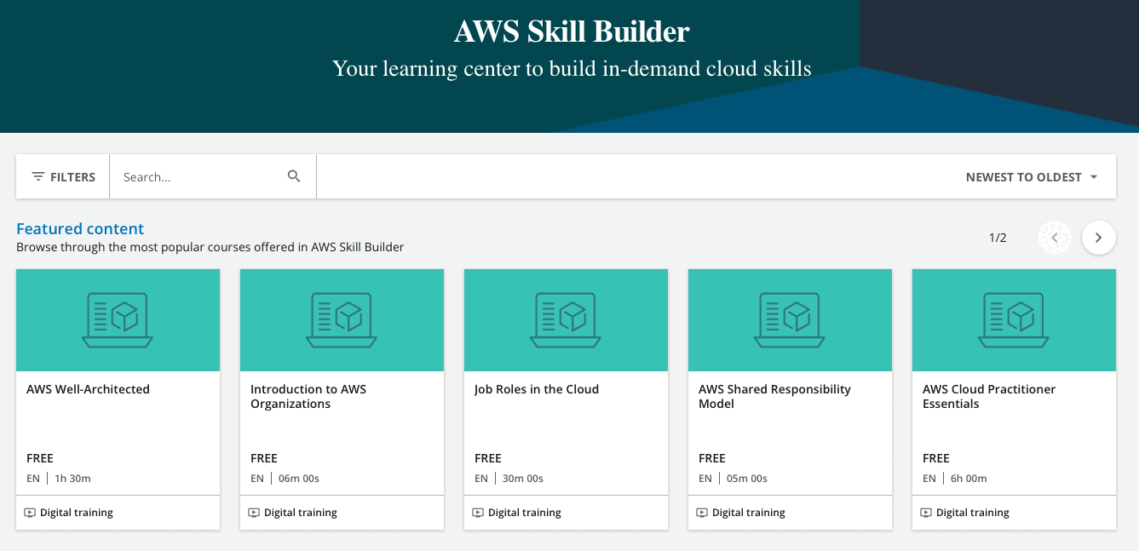Click the Digital training icon on AWS Well-Architected card
The image size is (1139, 551).
pos(29,512)
